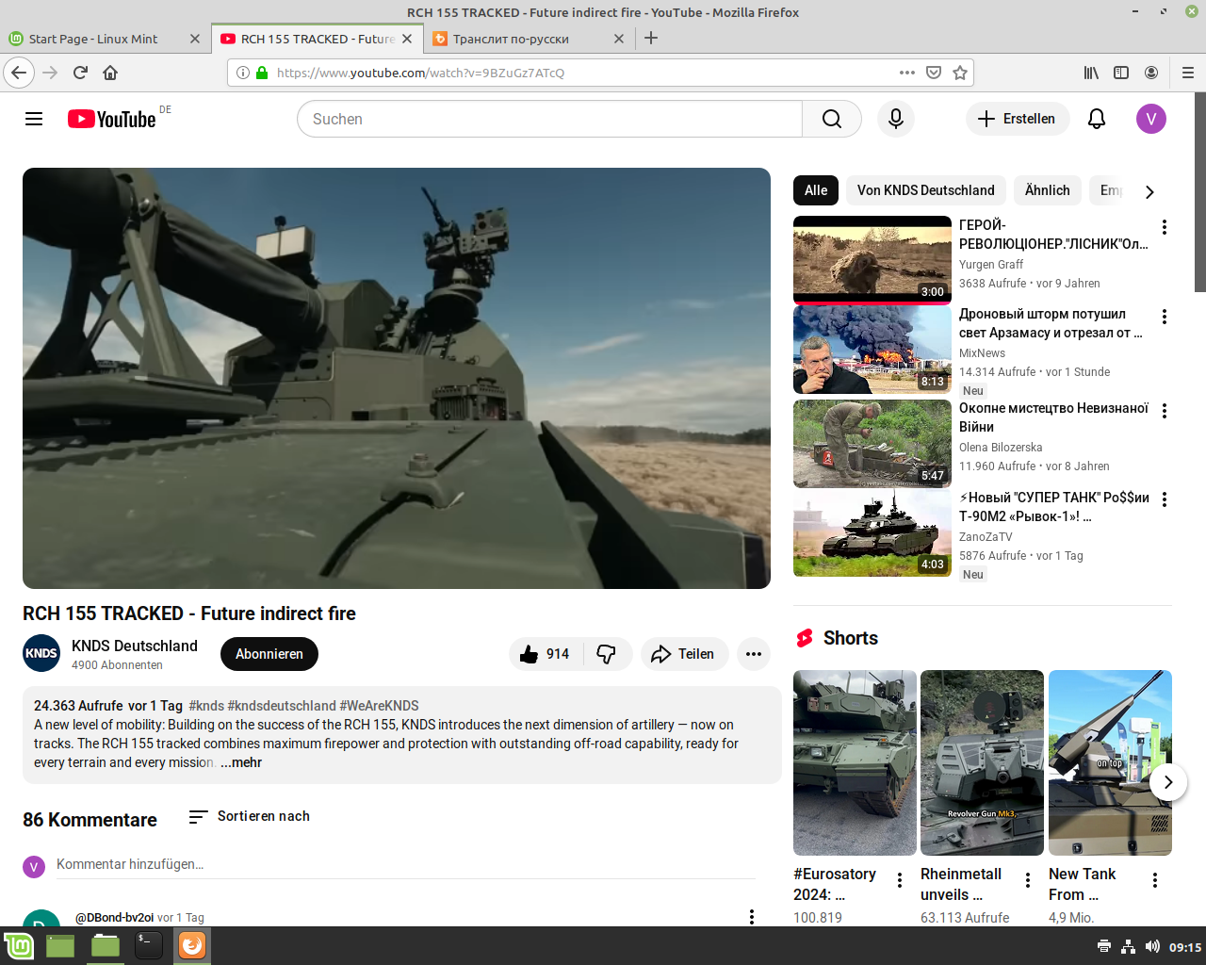
Task: Open ГЕРОЙ-РЕВОЛЮЦІОНЕР video thumbnail
Action: (x=872, y=260)
